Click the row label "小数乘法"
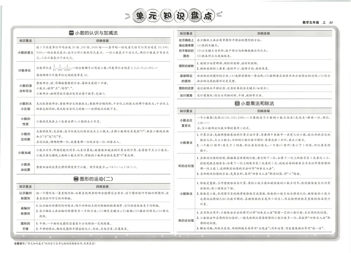This screenshot has width=351, height=253. pos(186,143)
